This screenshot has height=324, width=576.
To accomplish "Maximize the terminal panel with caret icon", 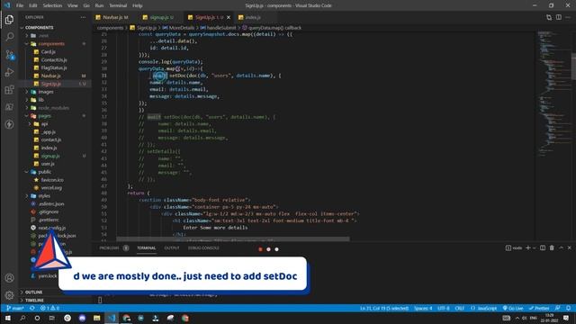I will click(561, 248).
